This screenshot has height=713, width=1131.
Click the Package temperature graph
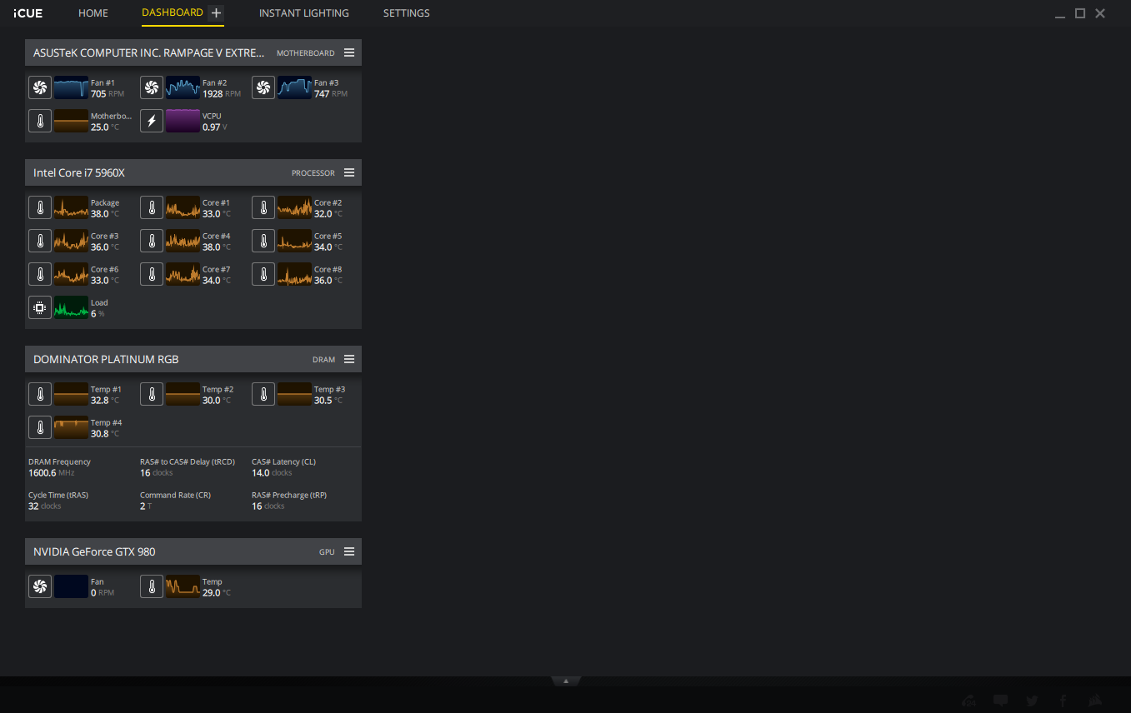71,207
